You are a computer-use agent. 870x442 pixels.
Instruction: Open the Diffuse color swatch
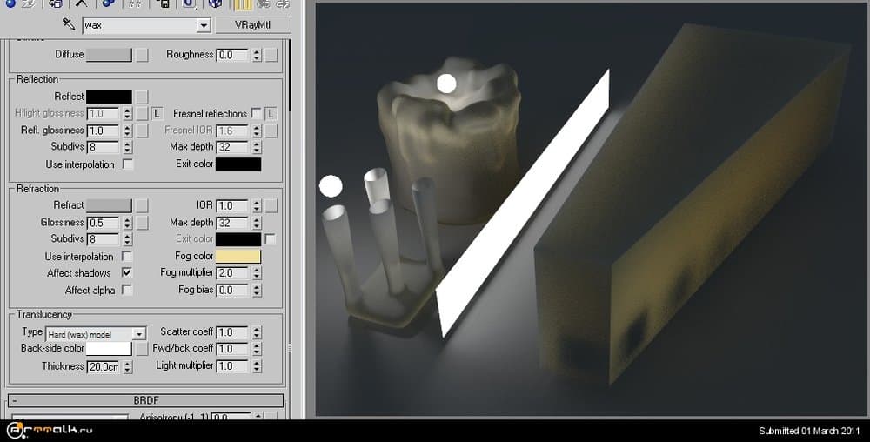109,54
